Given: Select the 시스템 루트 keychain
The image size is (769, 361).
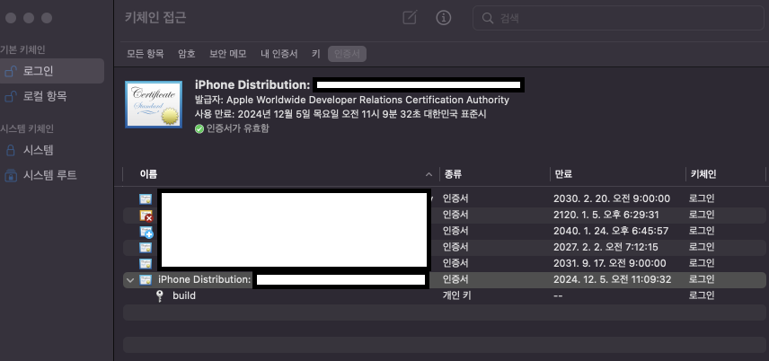Looking at the screenshot, I should (x=52, y=175).
